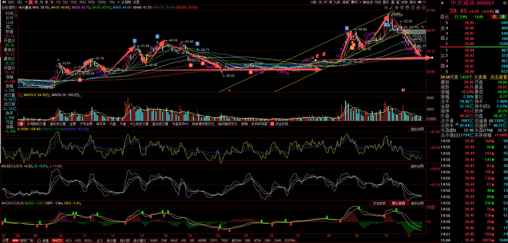The height and width of the screenshot is (243, 508).
Task: Open 指标说明 for the KDJ panel
Action: pos(417,166)
